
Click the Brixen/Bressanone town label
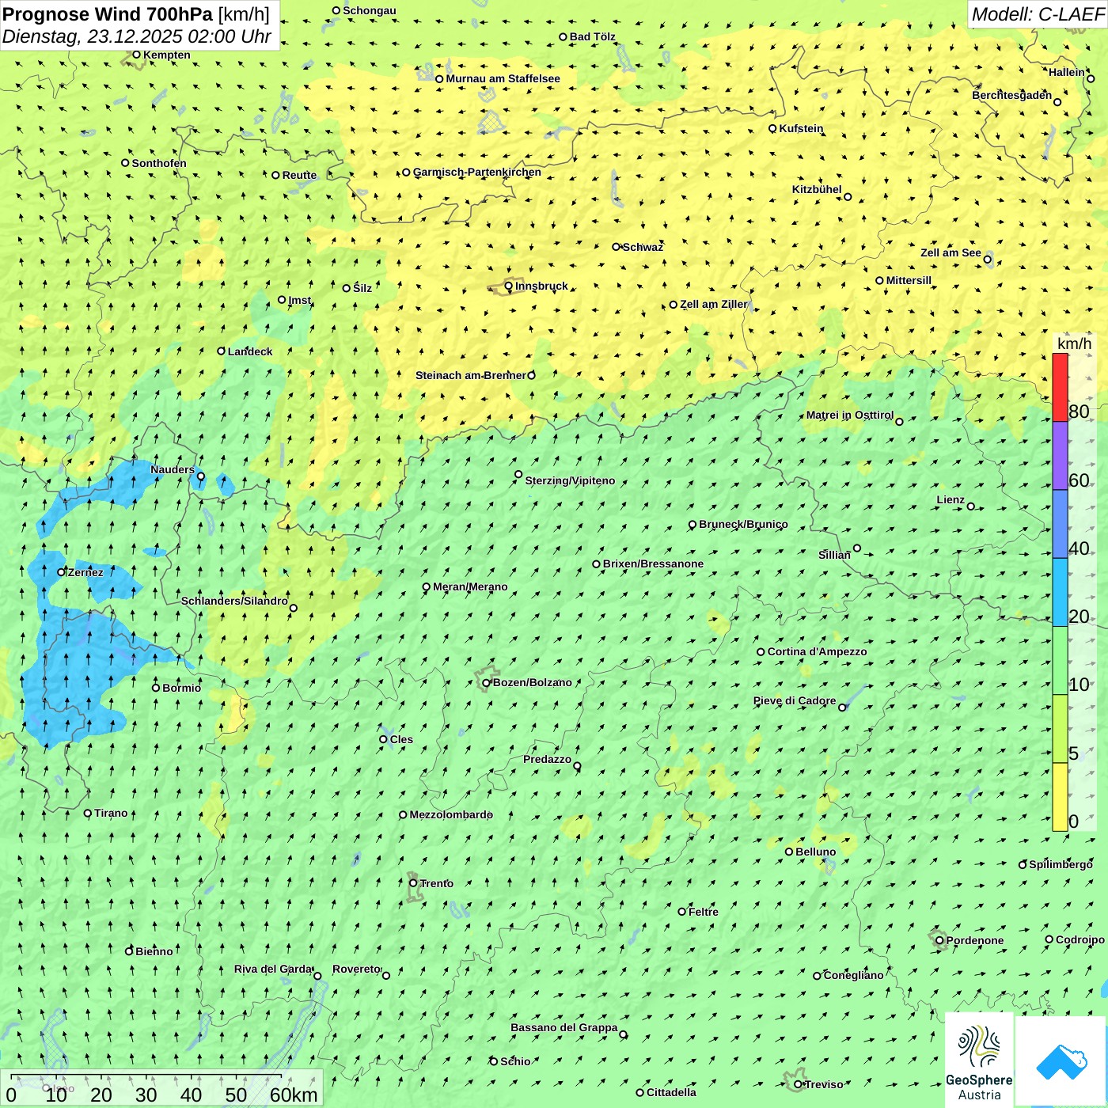coord(653,564)
